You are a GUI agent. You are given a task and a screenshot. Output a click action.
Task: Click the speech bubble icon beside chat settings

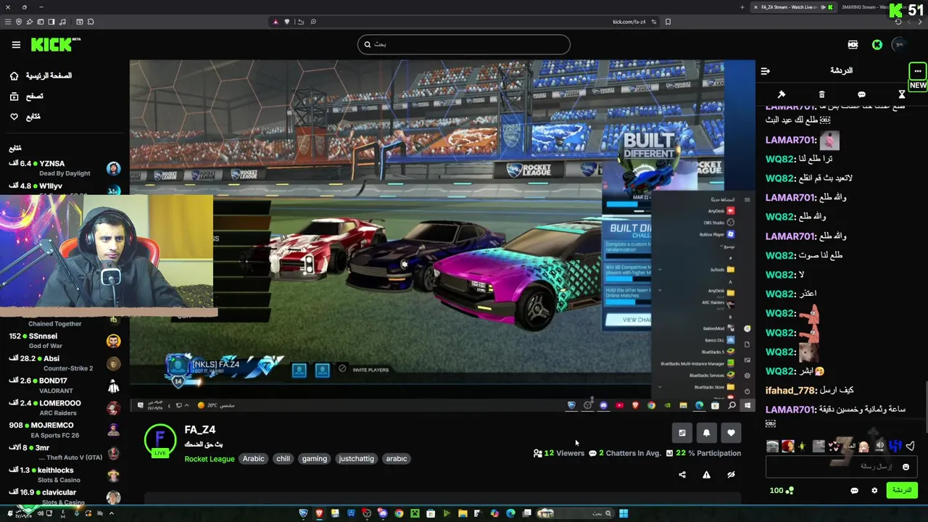click(854, 491)
